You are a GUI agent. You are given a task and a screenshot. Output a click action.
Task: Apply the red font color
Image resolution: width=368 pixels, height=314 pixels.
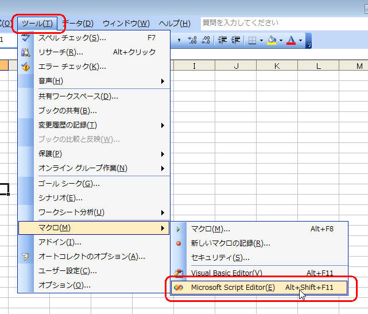(x=291, y=40)
